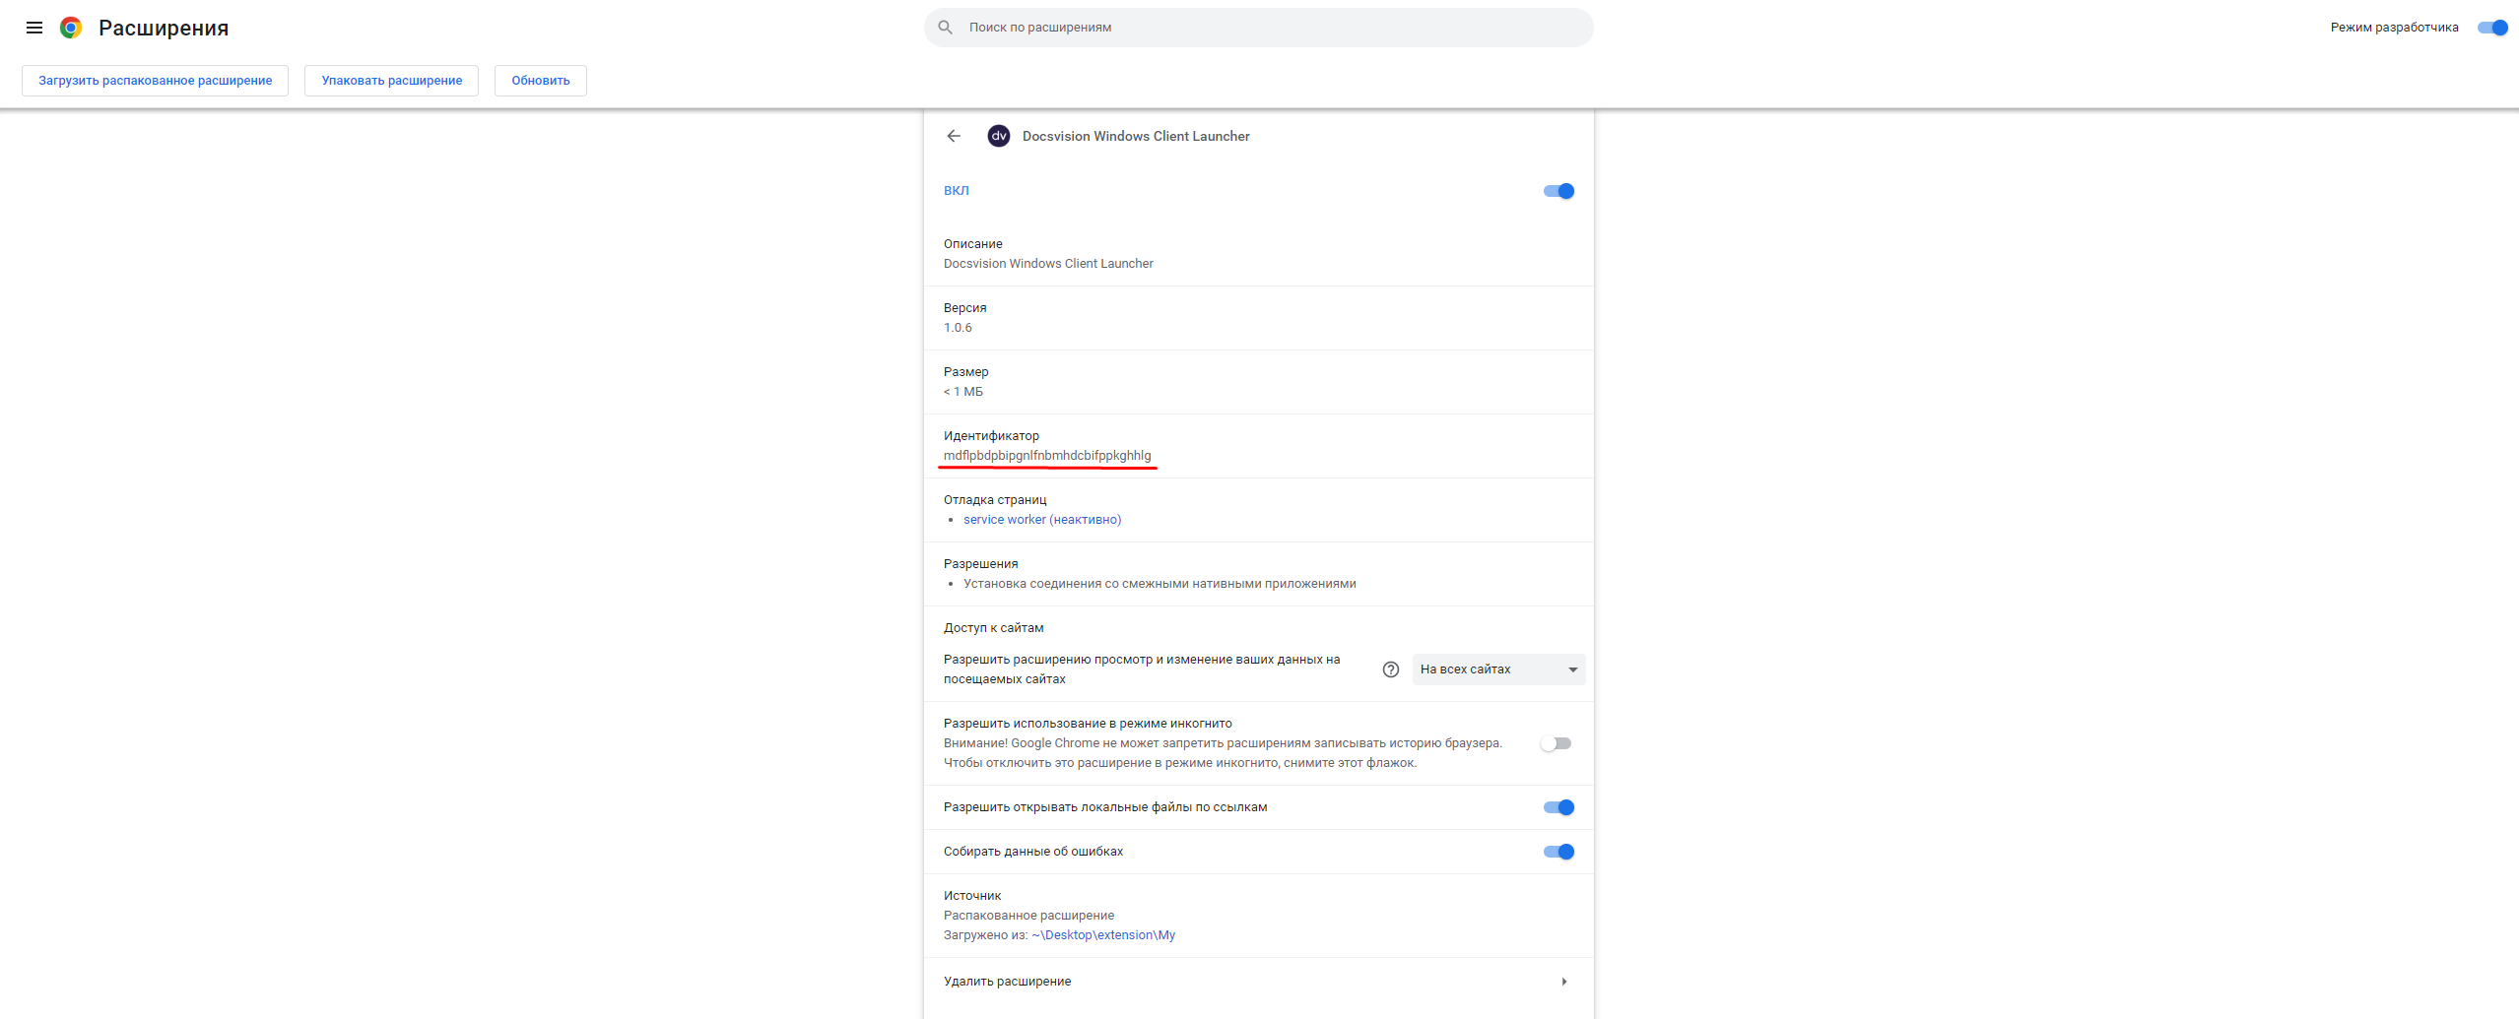This screenshot has height=1019, width=2519.
Task: Click 'Загрузить распакованное расширение' button
Action: tap(155, 81)
